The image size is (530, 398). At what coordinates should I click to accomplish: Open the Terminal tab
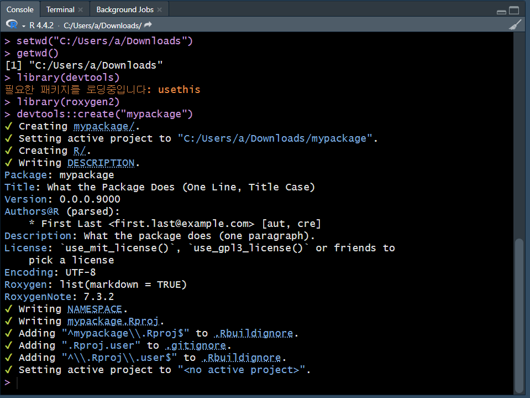coord(60,9)
